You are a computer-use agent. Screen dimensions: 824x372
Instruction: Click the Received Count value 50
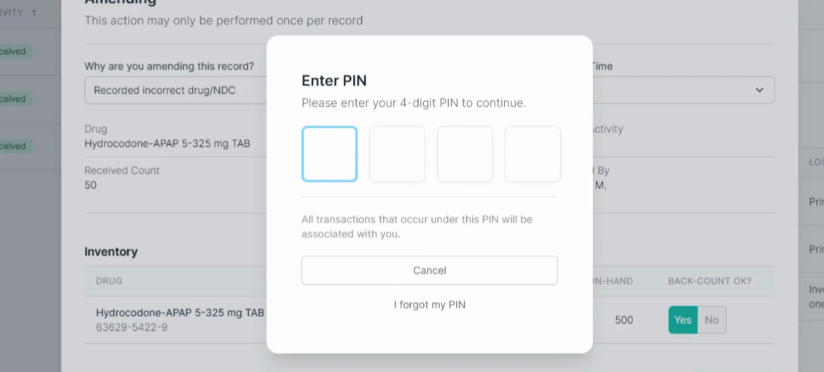pyautogui.click(x=91, y=185)
